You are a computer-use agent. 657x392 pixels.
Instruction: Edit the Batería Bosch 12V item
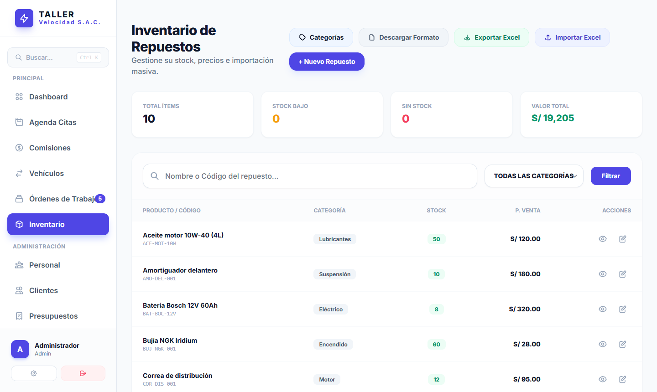tap(623, 309)
